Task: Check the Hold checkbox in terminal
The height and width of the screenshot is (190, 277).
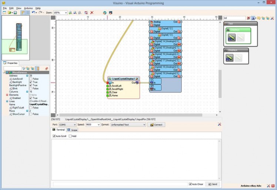Action: click(x=70, y=136)
